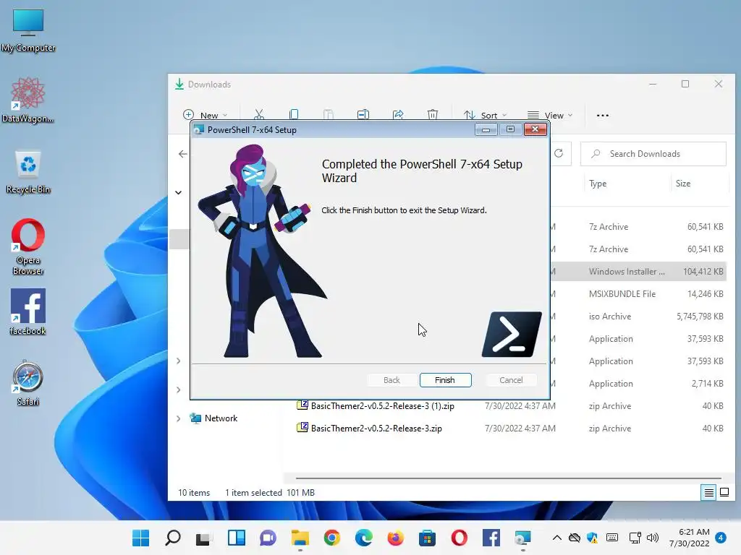Open Task View on taskbar
Screen dimensions: 741x555
click(x=204, y=538)
